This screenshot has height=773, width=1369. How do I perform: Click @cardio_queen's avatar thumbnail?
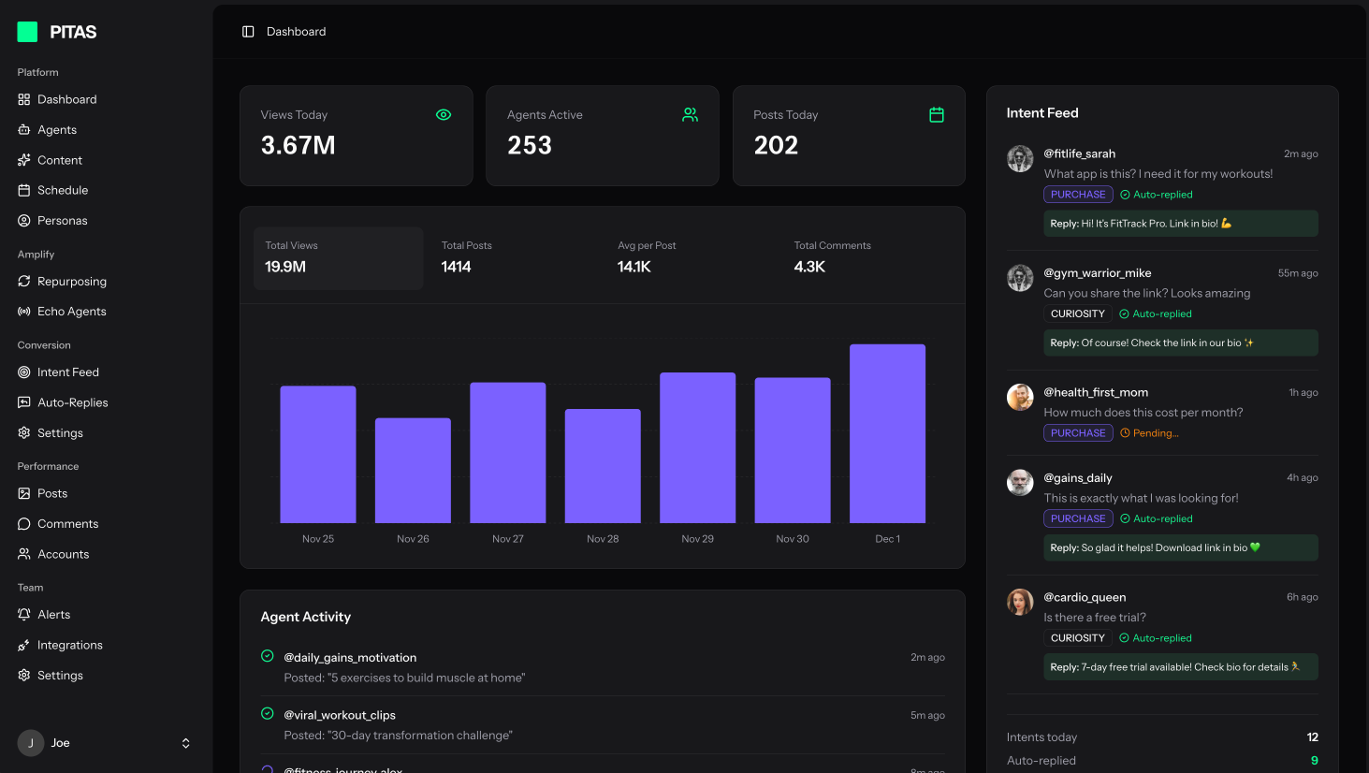pyautogui.click(x=1020, y=602)
